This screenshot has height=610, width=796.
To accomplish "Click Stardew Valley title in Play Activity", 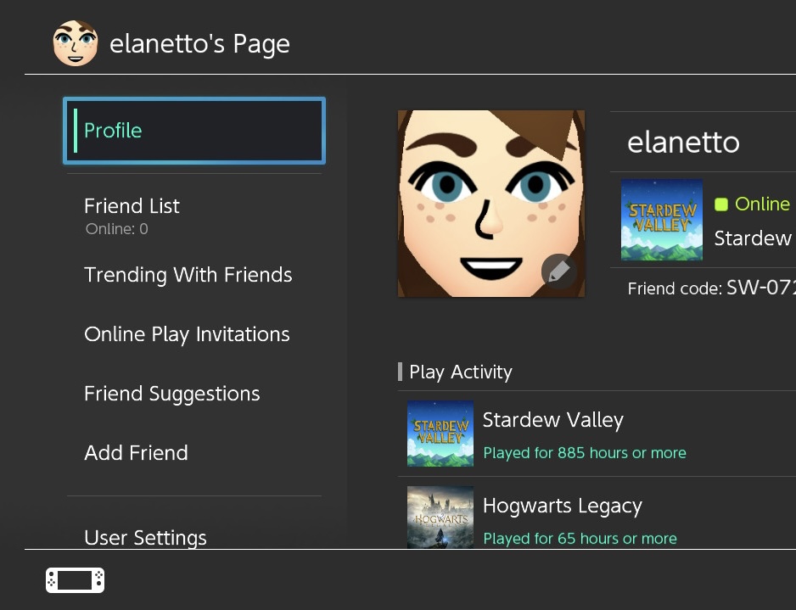I will (552, 420).
